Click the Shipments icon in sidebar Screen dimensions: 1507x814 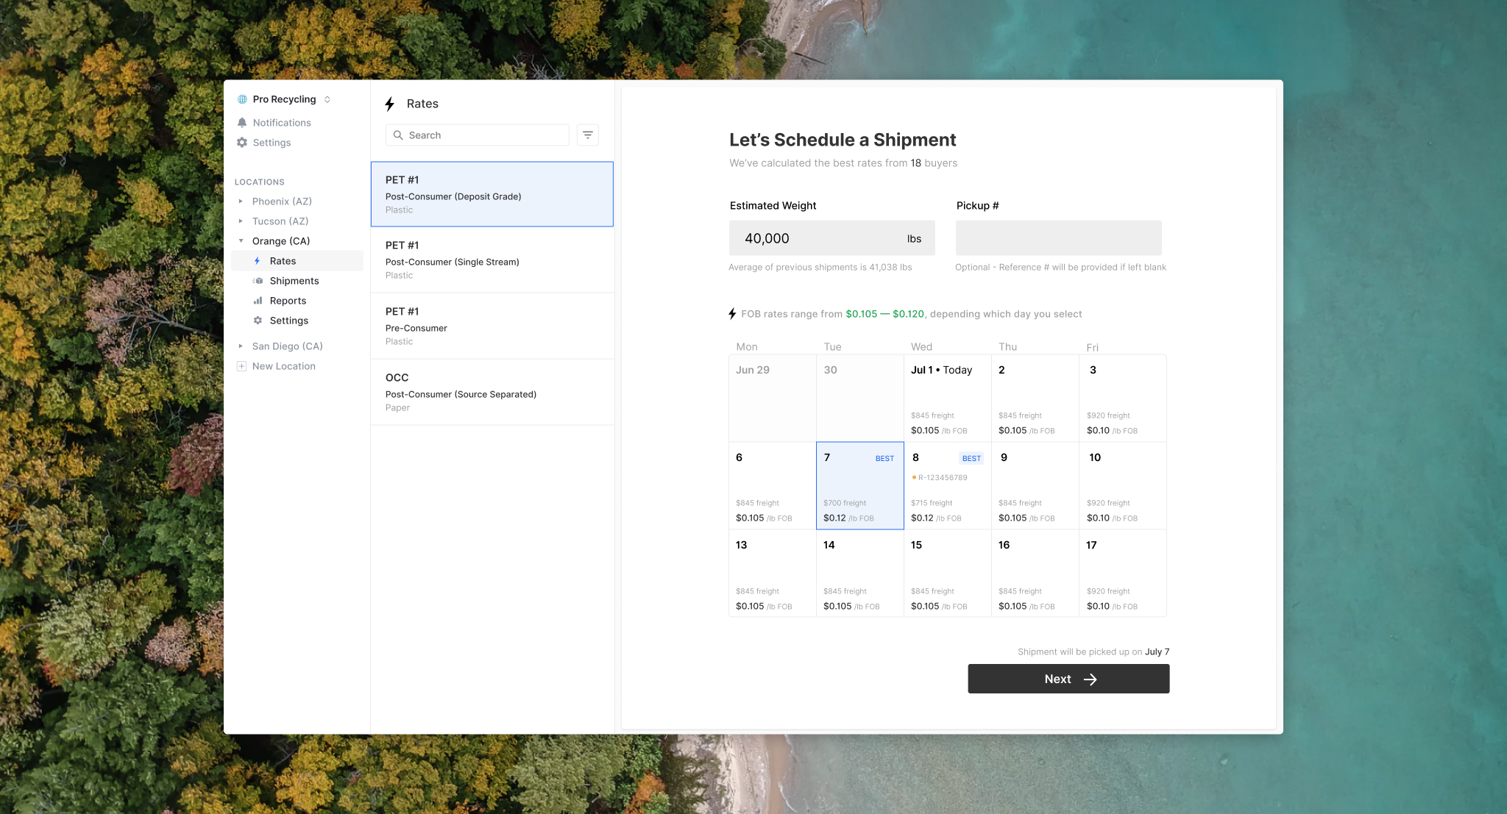[x=258, y=281]
